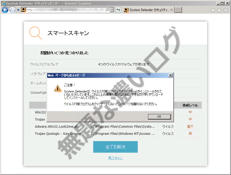This screenshot has height=175, width=231.
Task: Click the site icon in address bar
Action: click(24, 10)
